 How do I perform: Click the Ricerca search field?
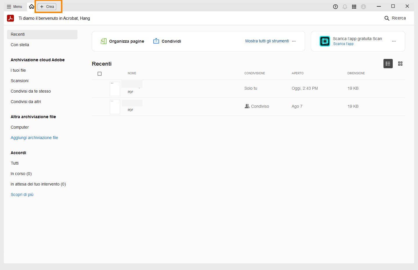click(395, 18)
